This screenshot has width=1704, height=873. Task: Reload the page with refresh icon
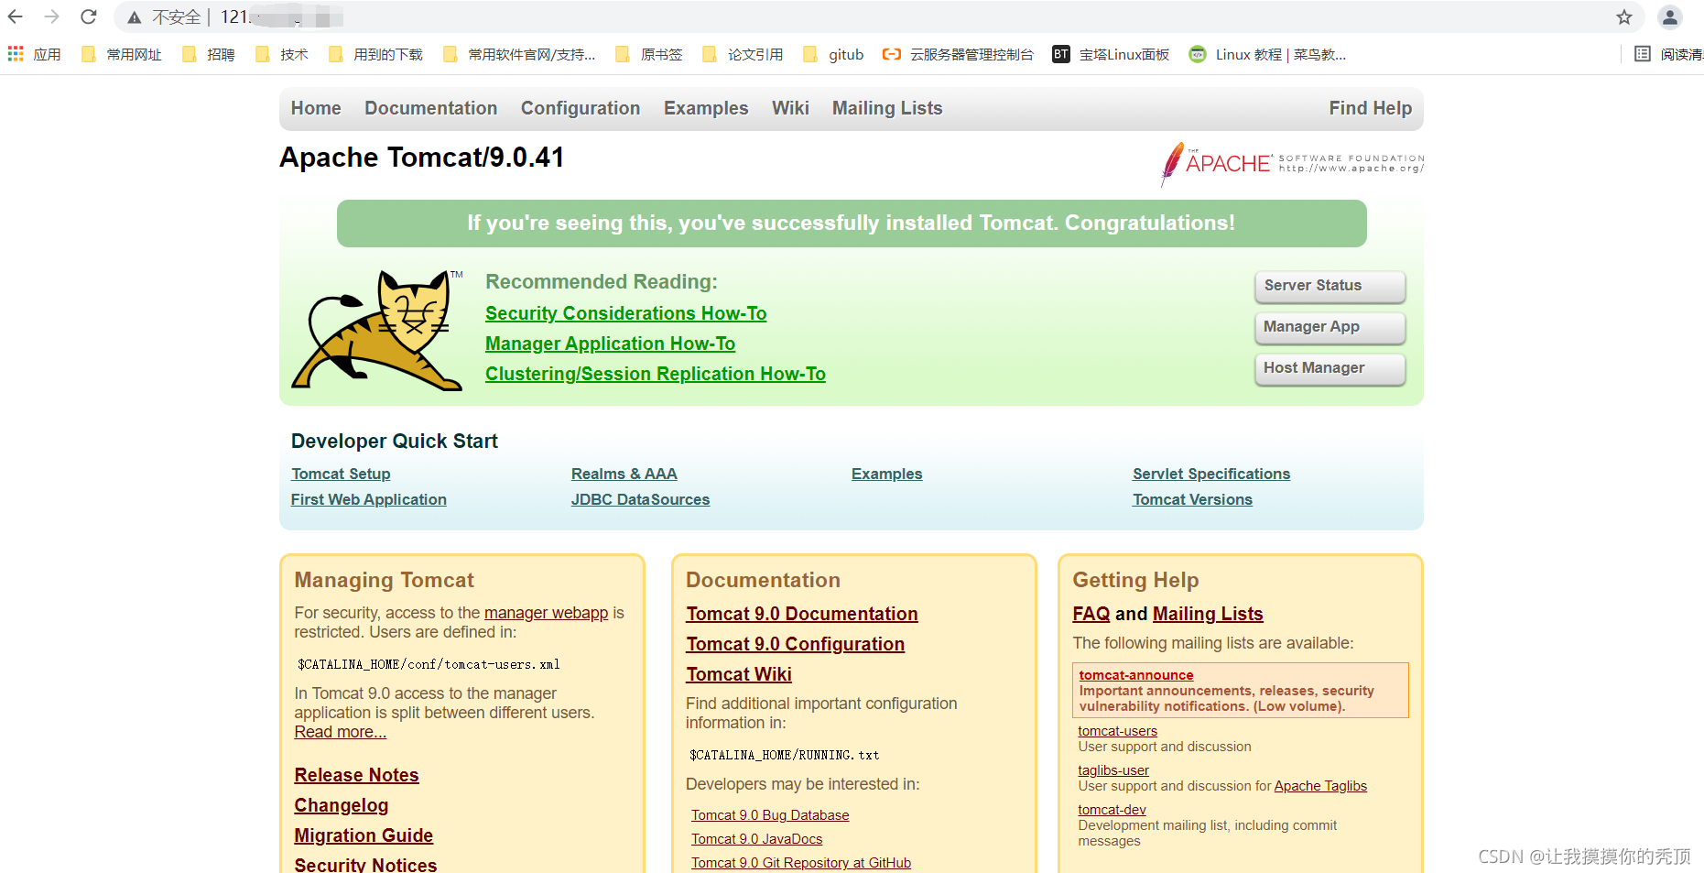(89, 16)
